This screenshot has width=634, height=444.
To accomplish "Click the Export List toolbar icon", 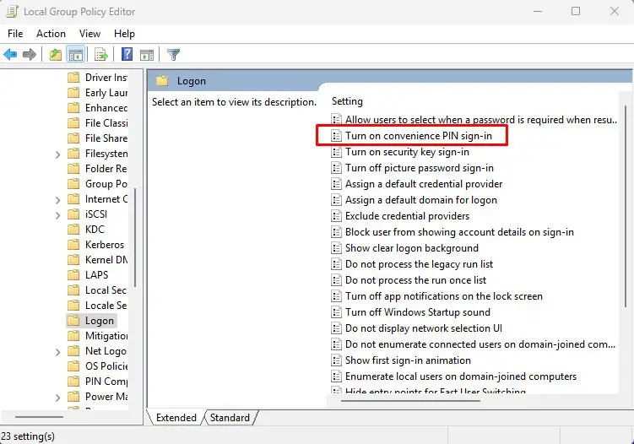I will tap(101, 54).
